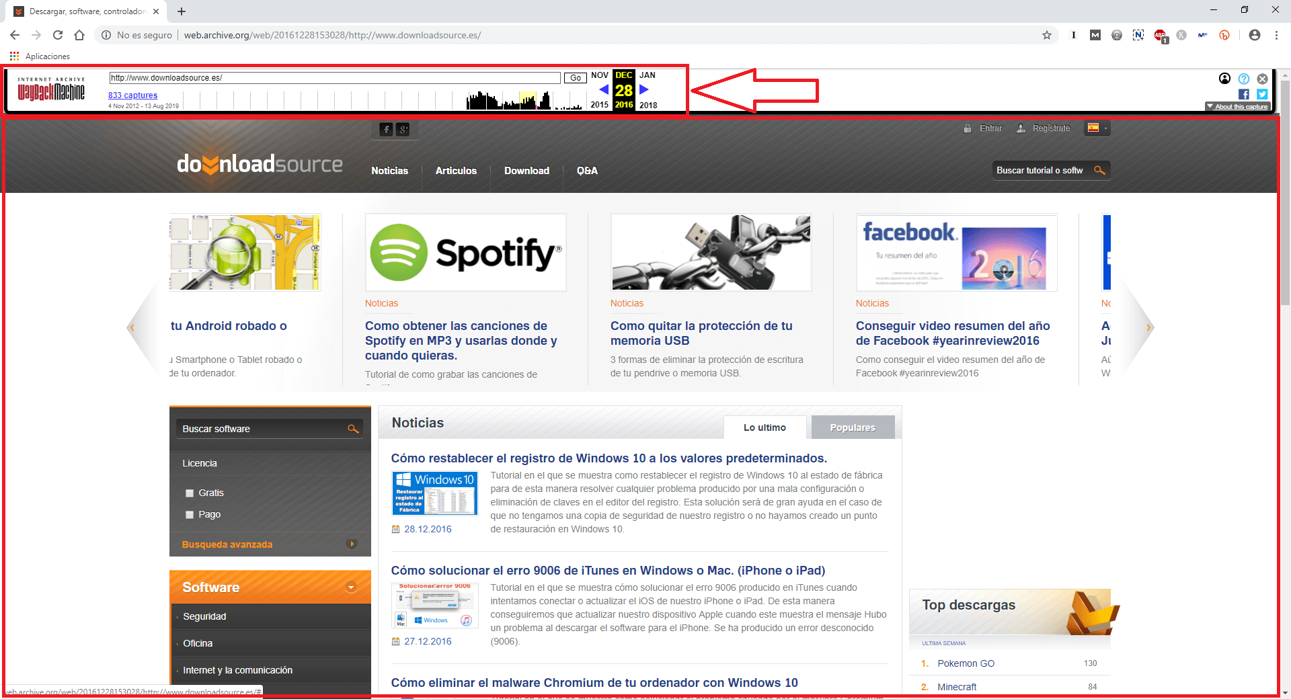Go back with the browser back arrow
This screenshot has width=1291, height=699.
[x=15, y=35]
